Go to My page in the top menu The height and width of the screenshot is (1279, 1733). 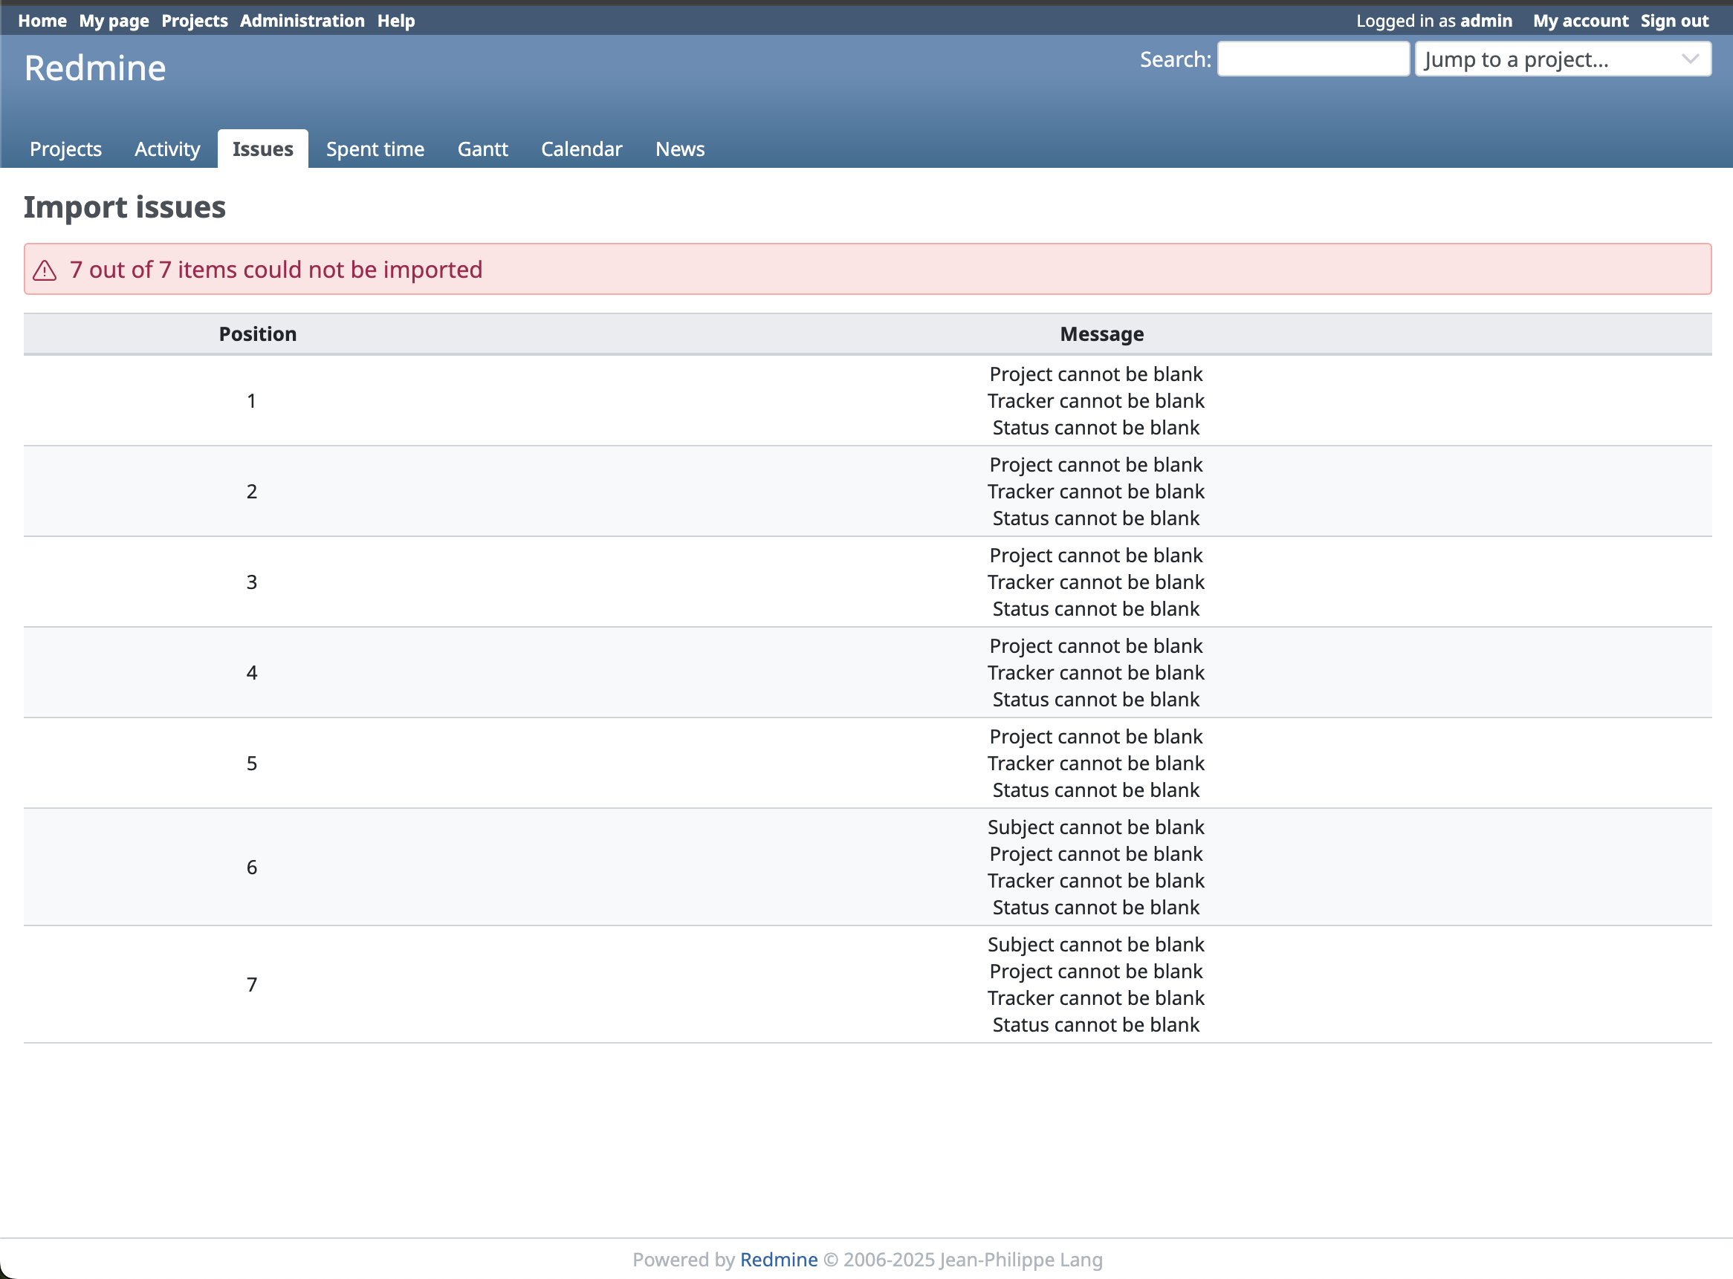[114, 21]
